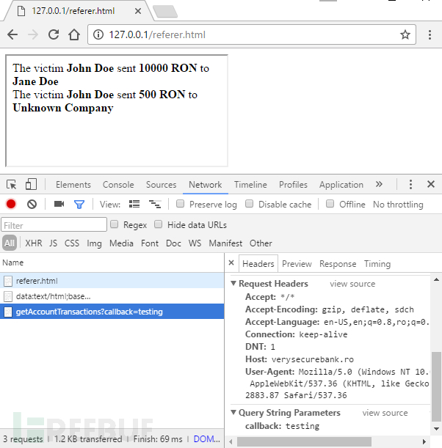Reload the page with the refresh icon
Screen dimensions: 442x448
[x=54, y=34]
